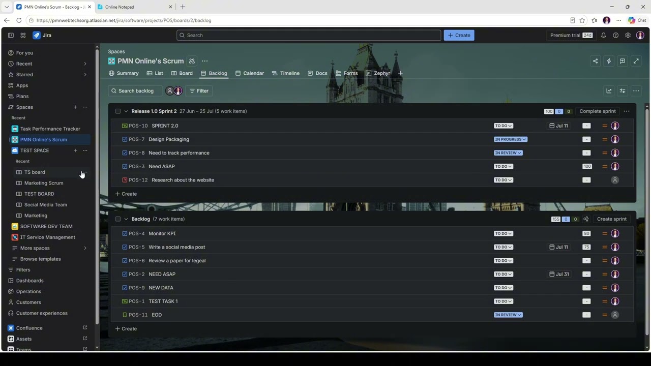Add a new tab with the plus icon

[400, 73]
